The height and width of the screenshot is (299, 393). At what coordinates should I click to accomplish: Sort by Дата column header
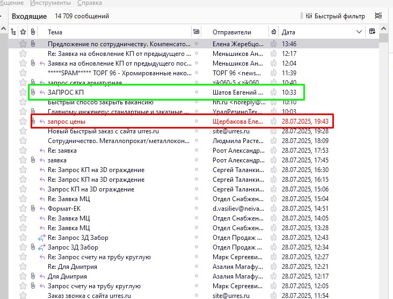288,32
